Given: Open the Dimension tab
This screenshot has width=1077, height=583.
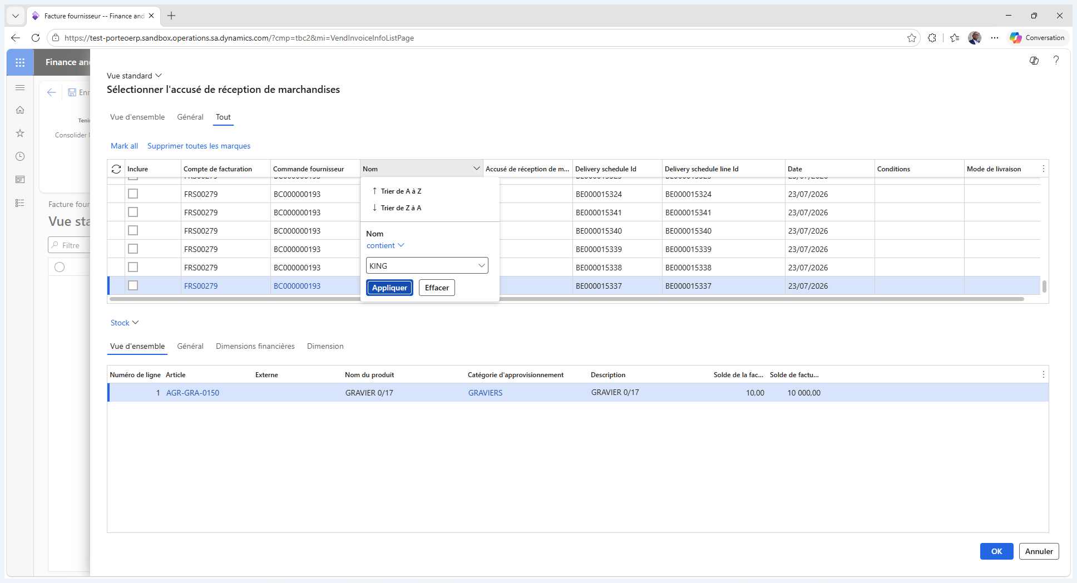Looking at the screenshot, I should [325, 346].
